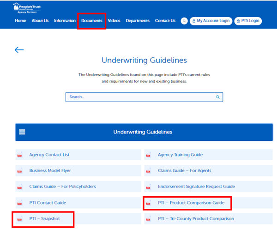Click the PDF icon for Endorsement Signature Request Guide
Image resolution: width=277 pixels, height=236 pixels.
click(148, 187)
